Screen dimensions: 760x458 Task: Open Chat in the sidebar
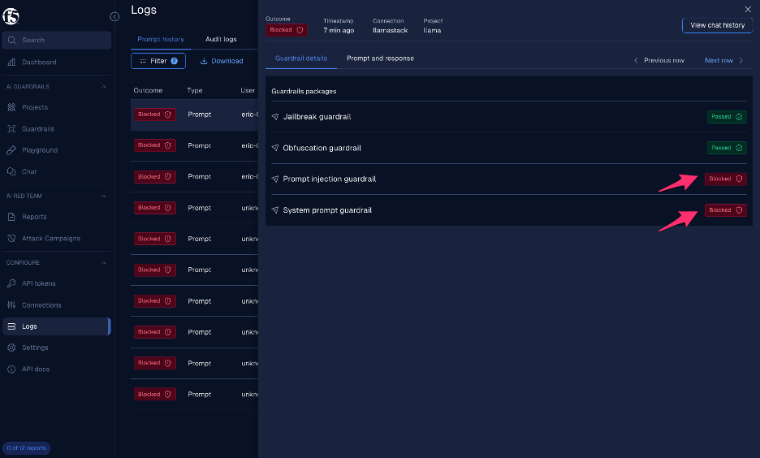[x=29, y=171]
